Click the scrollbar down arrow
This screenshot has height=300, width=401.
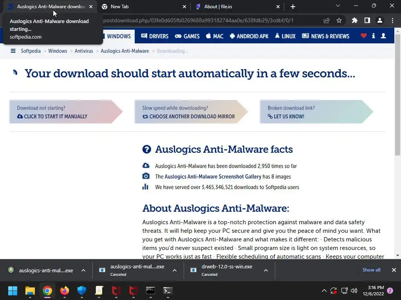(398, 255)
